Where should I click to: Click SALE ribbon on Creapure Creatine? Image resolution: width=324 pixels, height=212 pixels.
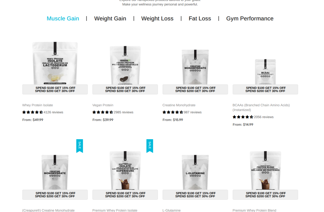79,146
